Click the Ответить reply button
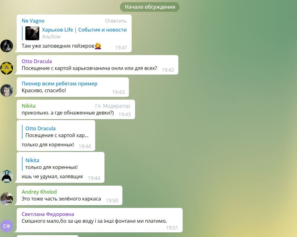297x237 pixels. 116,21
